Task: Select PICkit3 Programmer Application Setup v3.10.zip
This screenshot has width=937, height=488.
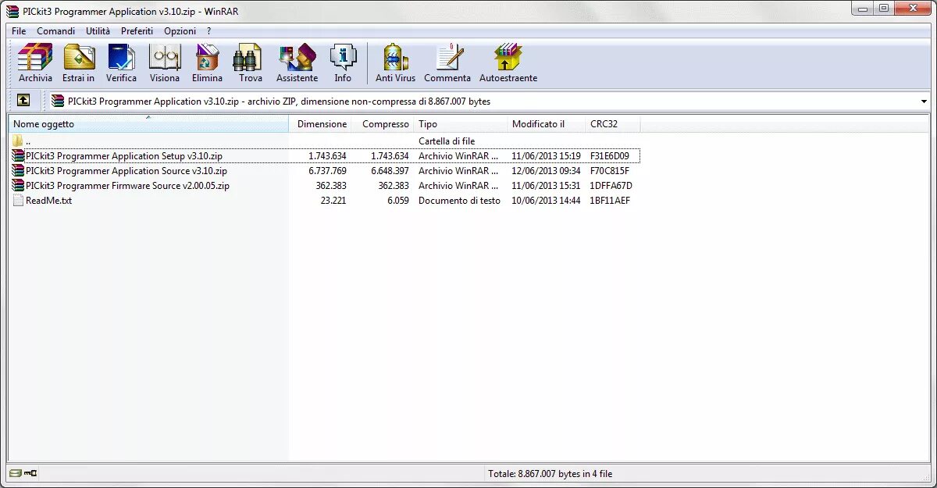Action: [x=124, y=156]
